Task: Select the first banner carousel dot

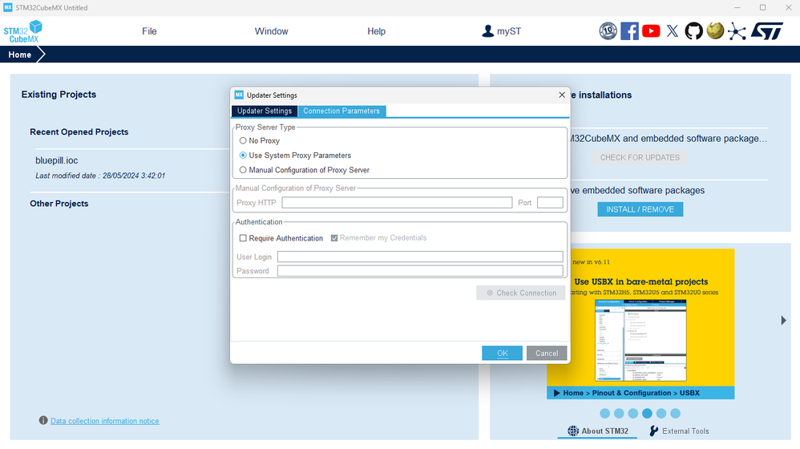Action: tap(604, 413)
